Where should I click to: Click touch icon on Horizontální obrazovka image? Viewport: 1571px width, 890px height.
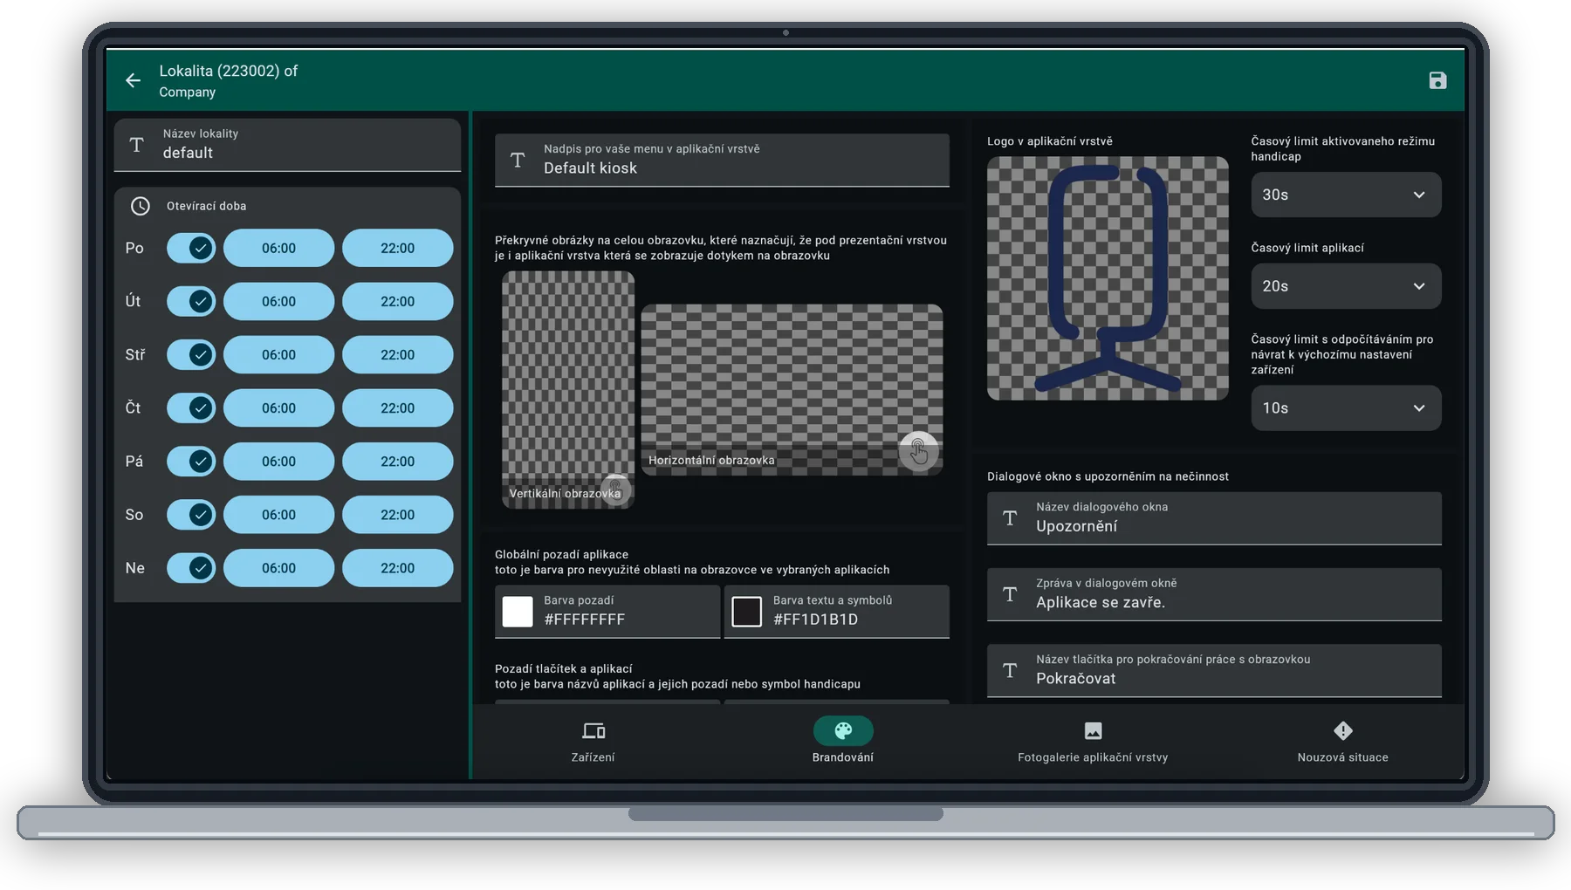[918, 451]
